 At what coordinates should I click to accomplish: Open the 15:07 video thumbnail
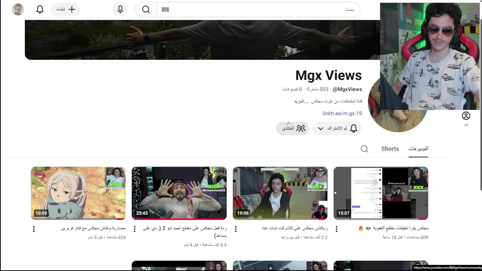[x=381, y=193]
